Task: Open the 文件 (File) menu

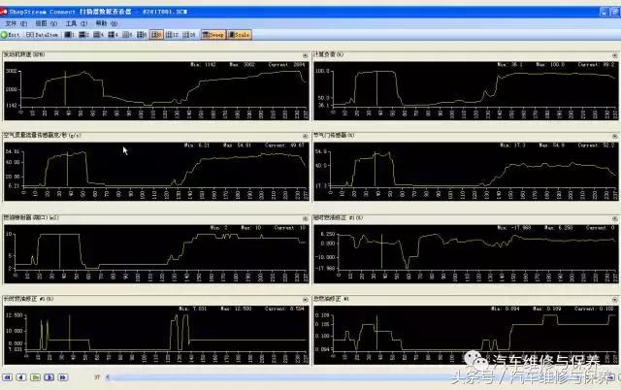Action: (x=16, y=23)
